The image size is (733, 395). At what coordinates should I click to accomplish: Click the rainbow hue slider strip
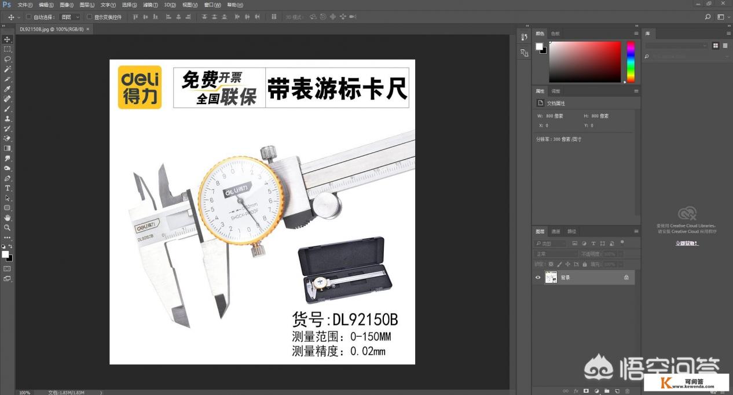pyautogui.click(x=631, y=62)
